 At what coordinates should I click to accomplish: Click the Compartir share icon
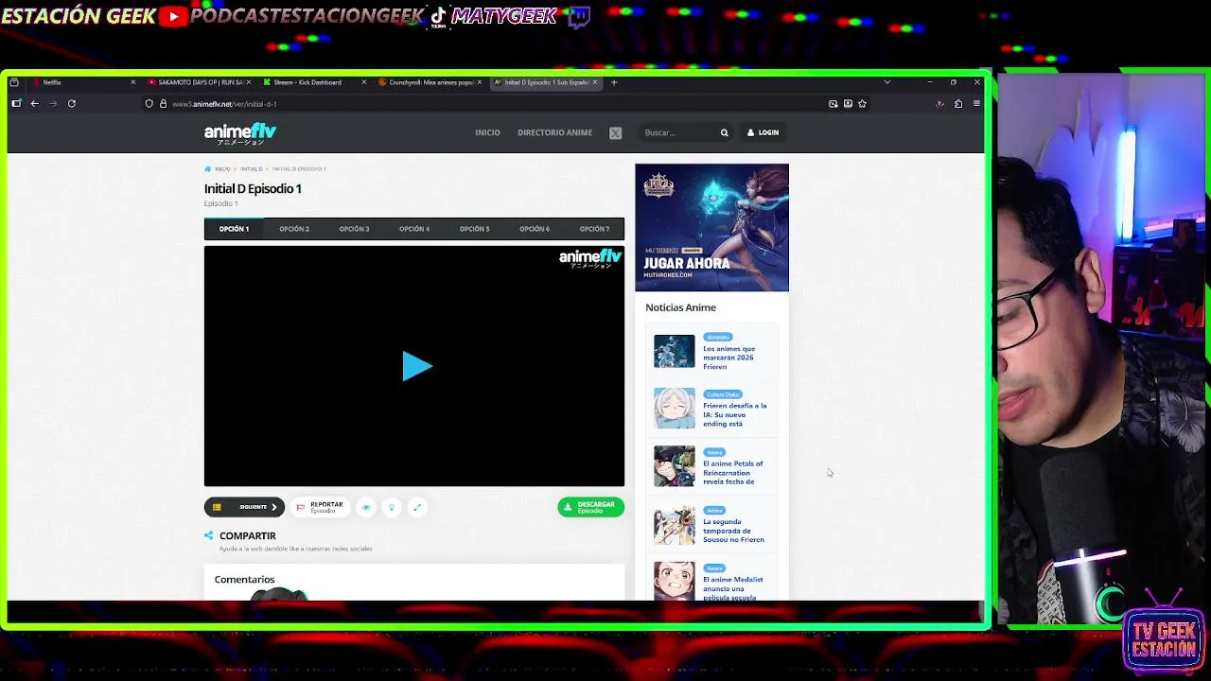[x=209, y=535]
